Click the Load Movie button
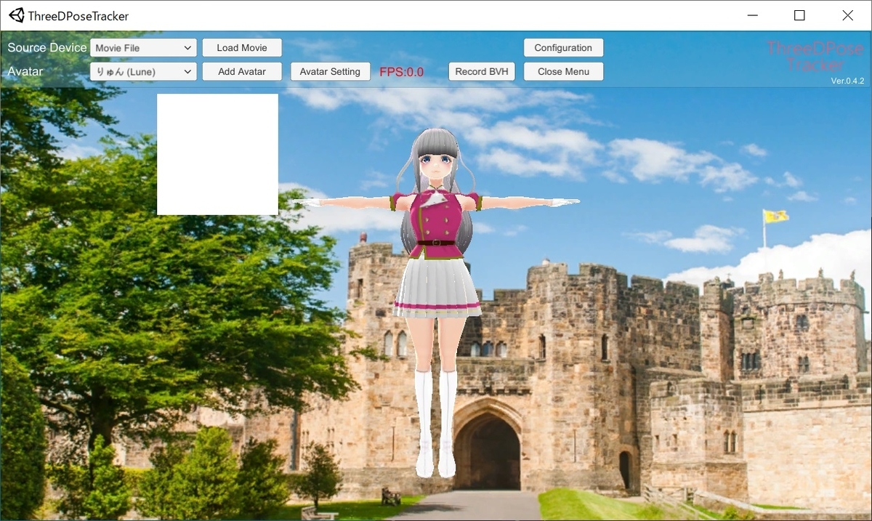Viewport: 872px width, 521px height. (x=242, y=47)
